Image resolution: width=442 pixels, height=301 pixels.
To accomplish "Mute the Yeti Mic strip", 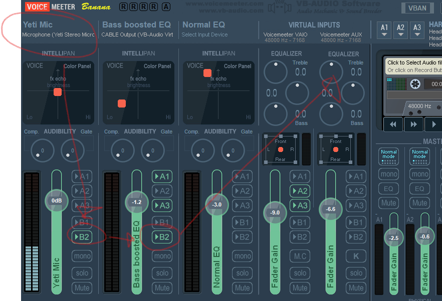I will point(82,288).
